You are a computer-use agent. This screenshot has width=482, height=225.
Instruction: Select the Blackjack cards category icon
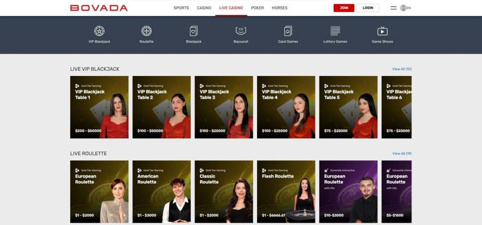[x=193, y=31]
